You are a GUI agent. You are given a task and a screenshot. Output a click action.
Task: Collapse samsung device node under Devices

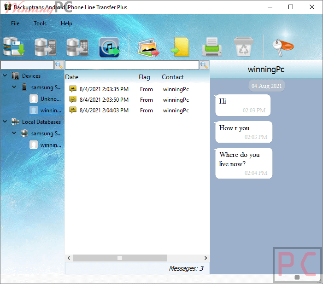[14, 87]
